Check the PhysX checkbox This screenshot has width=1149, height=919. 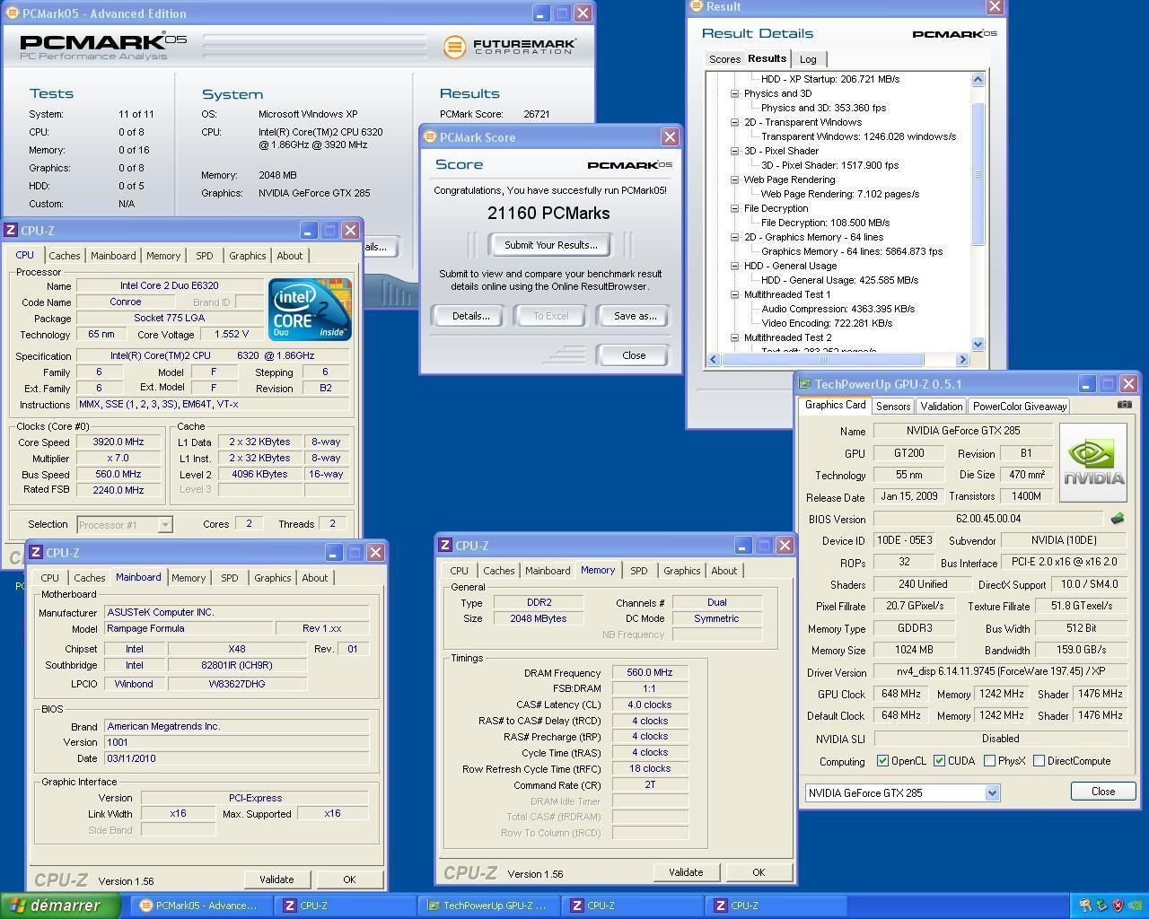[x=989, y=761]
